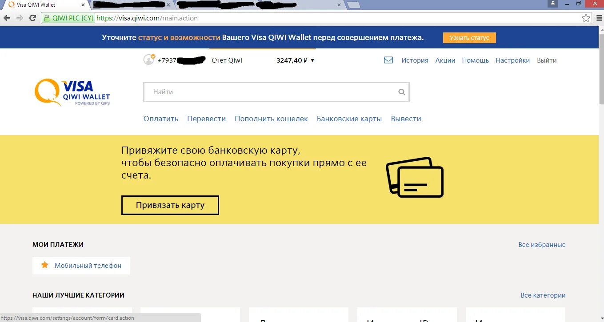Open the Настройки link

[x=512, y=60]
